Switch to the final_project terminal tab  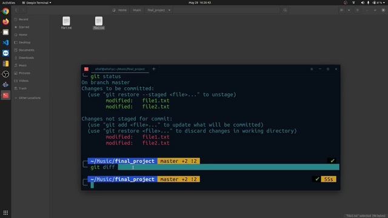tap(120, 69)
